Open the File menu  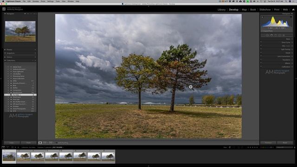coord(24,1)
